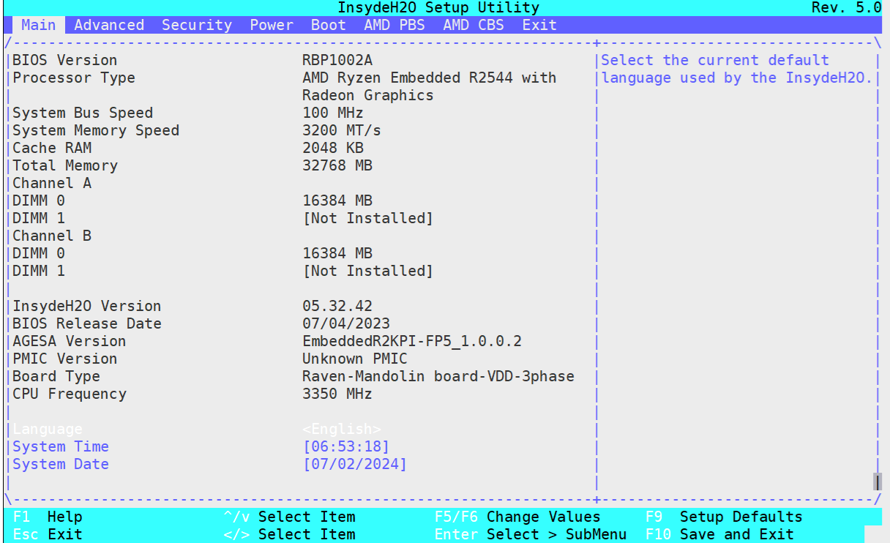Click the Cache RAM label
Image resolution: width=890 pixels, height=543 pixels.
click(x=52, y=148)
